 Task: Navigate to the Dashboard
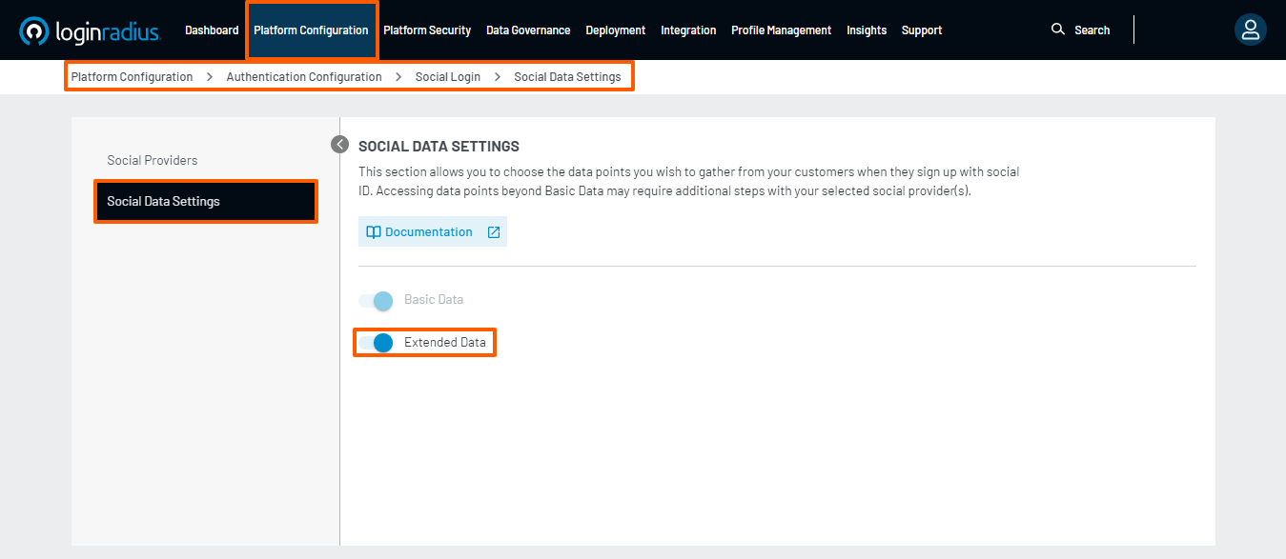click(211, 30)
